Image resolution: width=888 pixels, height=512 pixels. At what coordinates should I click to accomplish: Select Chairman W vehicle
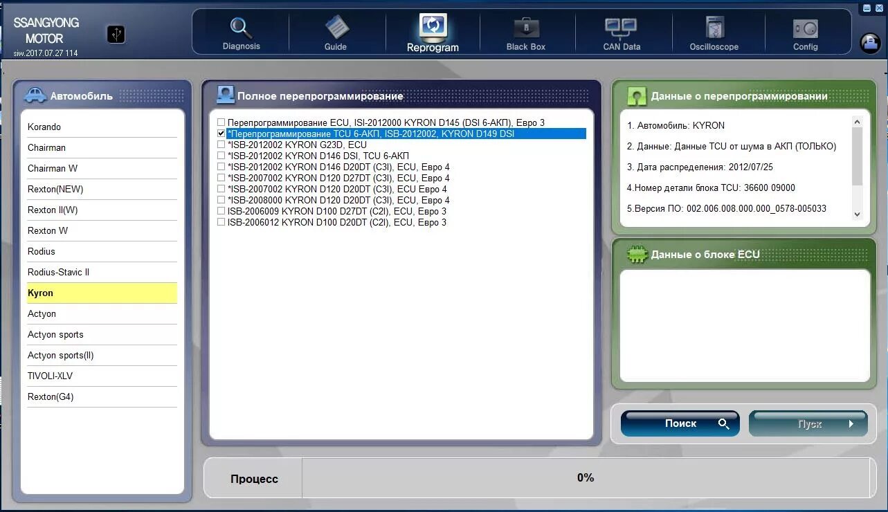pyautogui.click(x=102, y=168)
